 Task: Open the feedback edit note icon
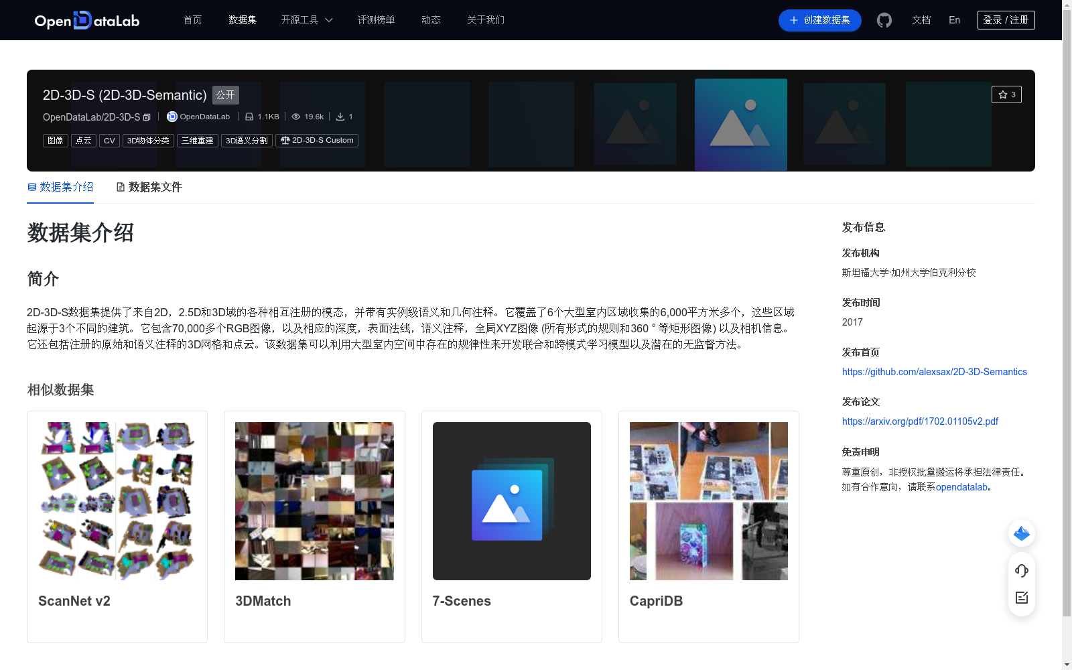click(x=1022, y=598)
